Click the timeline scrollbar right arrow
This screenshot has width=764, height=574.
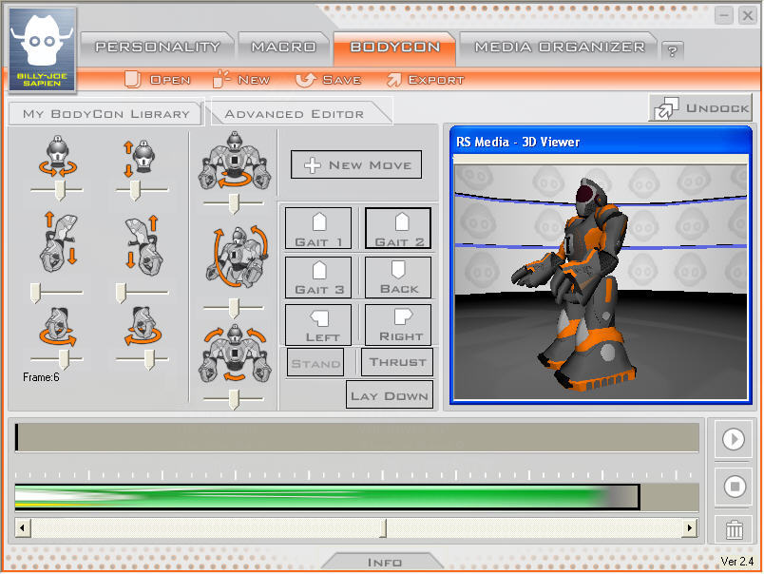tap(690, 527)
